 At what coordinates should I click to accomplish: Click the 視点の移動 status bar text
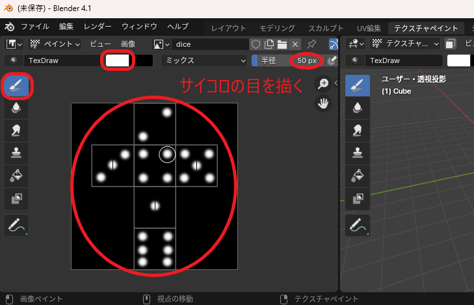(x=175, y=299)
